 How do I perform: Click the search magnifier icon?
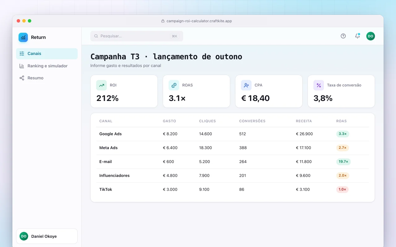point(96,36)
